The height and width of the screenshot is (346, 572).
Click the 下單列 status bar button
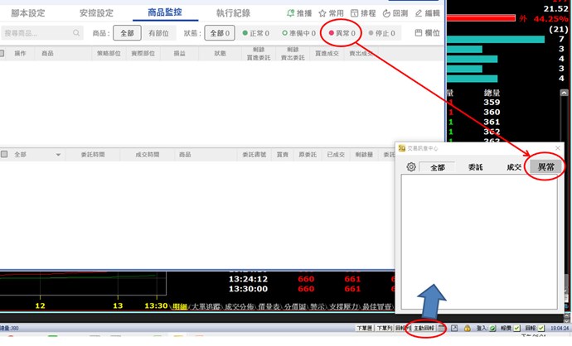pos(384,328)
